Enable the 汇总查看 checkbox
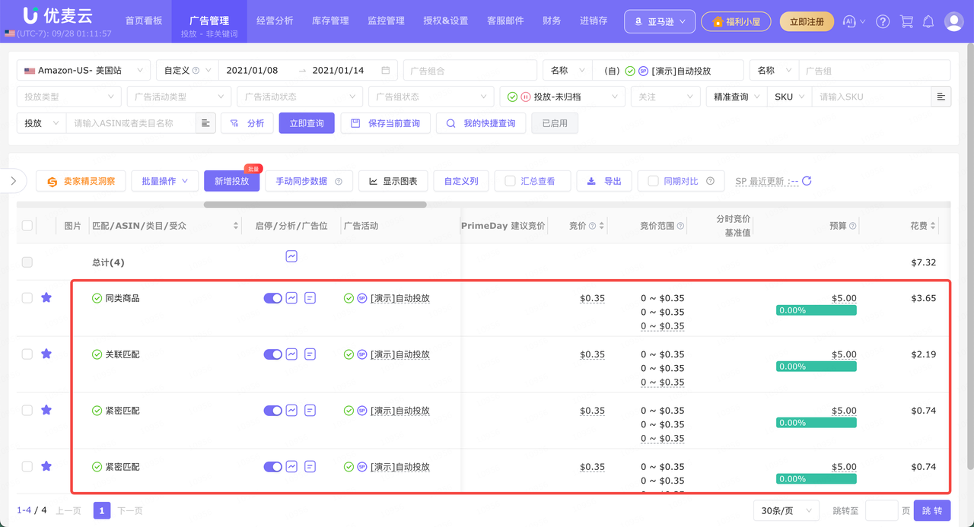Image resolution: width=974 pixels, height=527 pixels. point(510,181)
